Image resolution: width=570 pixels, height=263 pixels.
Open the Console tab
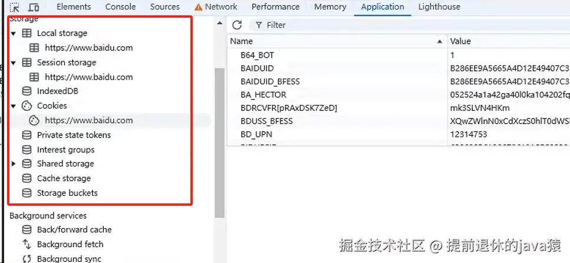[x=120, y=7]
